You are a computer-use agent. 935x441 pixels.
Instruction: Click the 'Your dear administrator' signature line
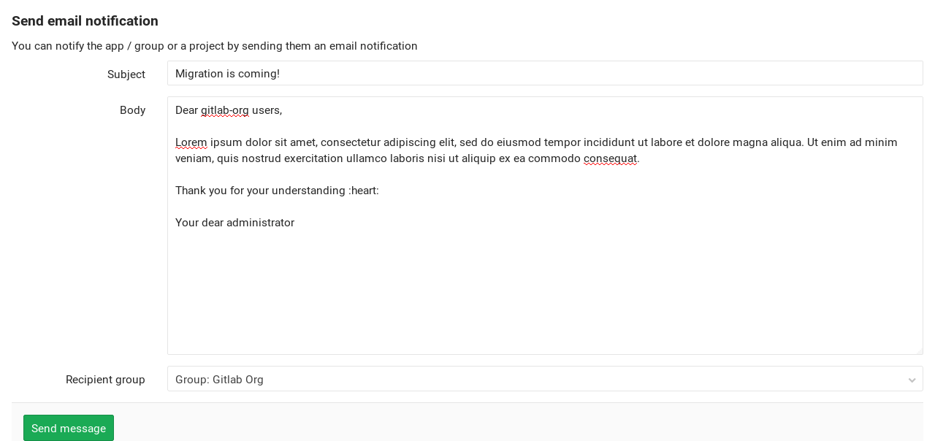pos(234,223)
